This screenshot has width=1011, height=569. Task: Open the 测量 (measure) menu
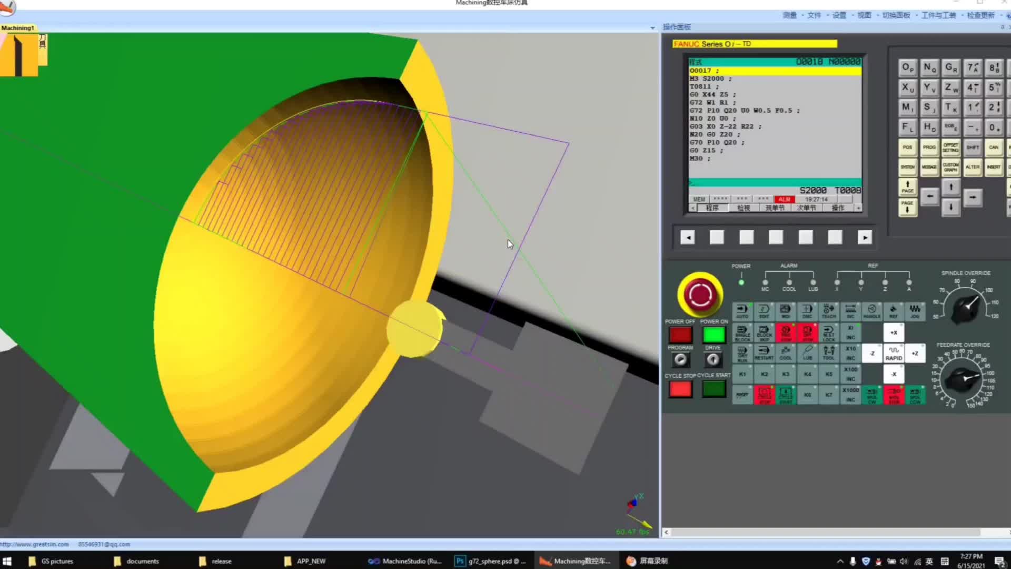789,15
